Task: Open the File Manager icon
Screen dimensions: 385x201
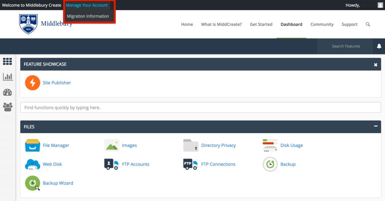Action: (32, 145)
